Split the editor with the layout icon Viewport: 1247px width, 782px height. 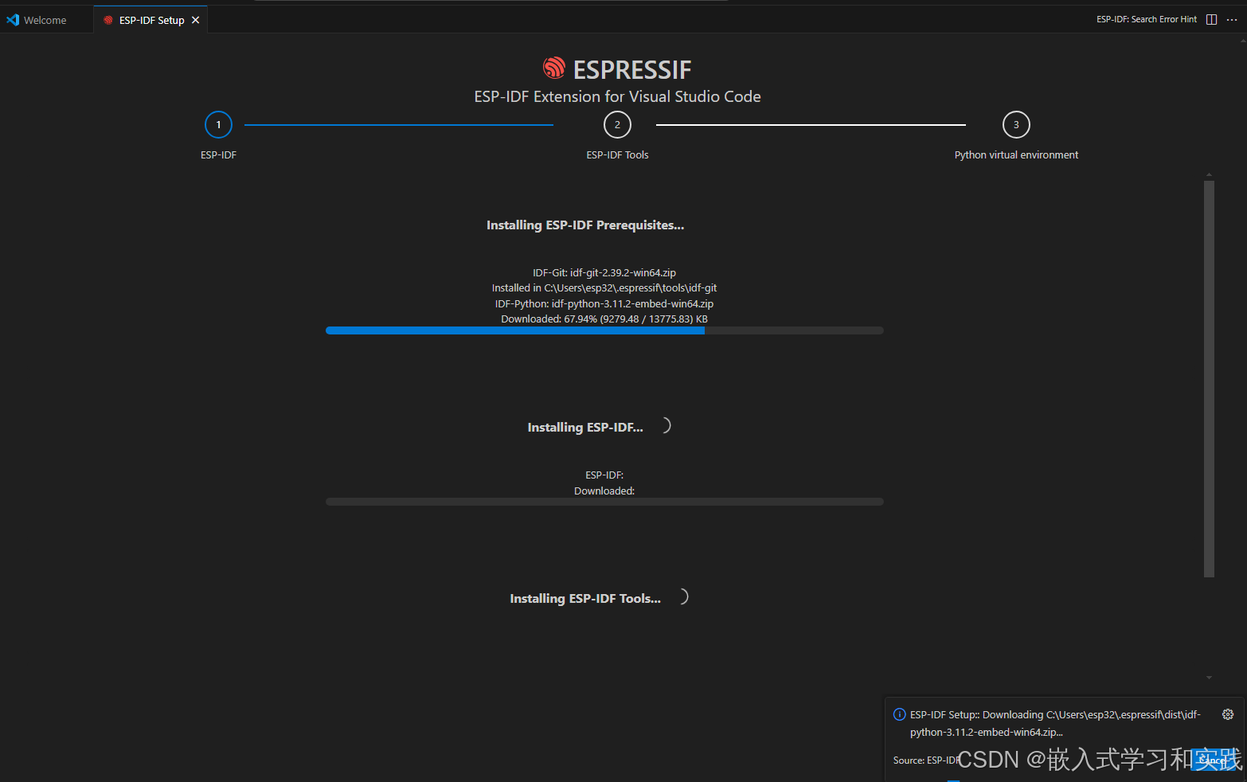click(x=1211, y=19)
